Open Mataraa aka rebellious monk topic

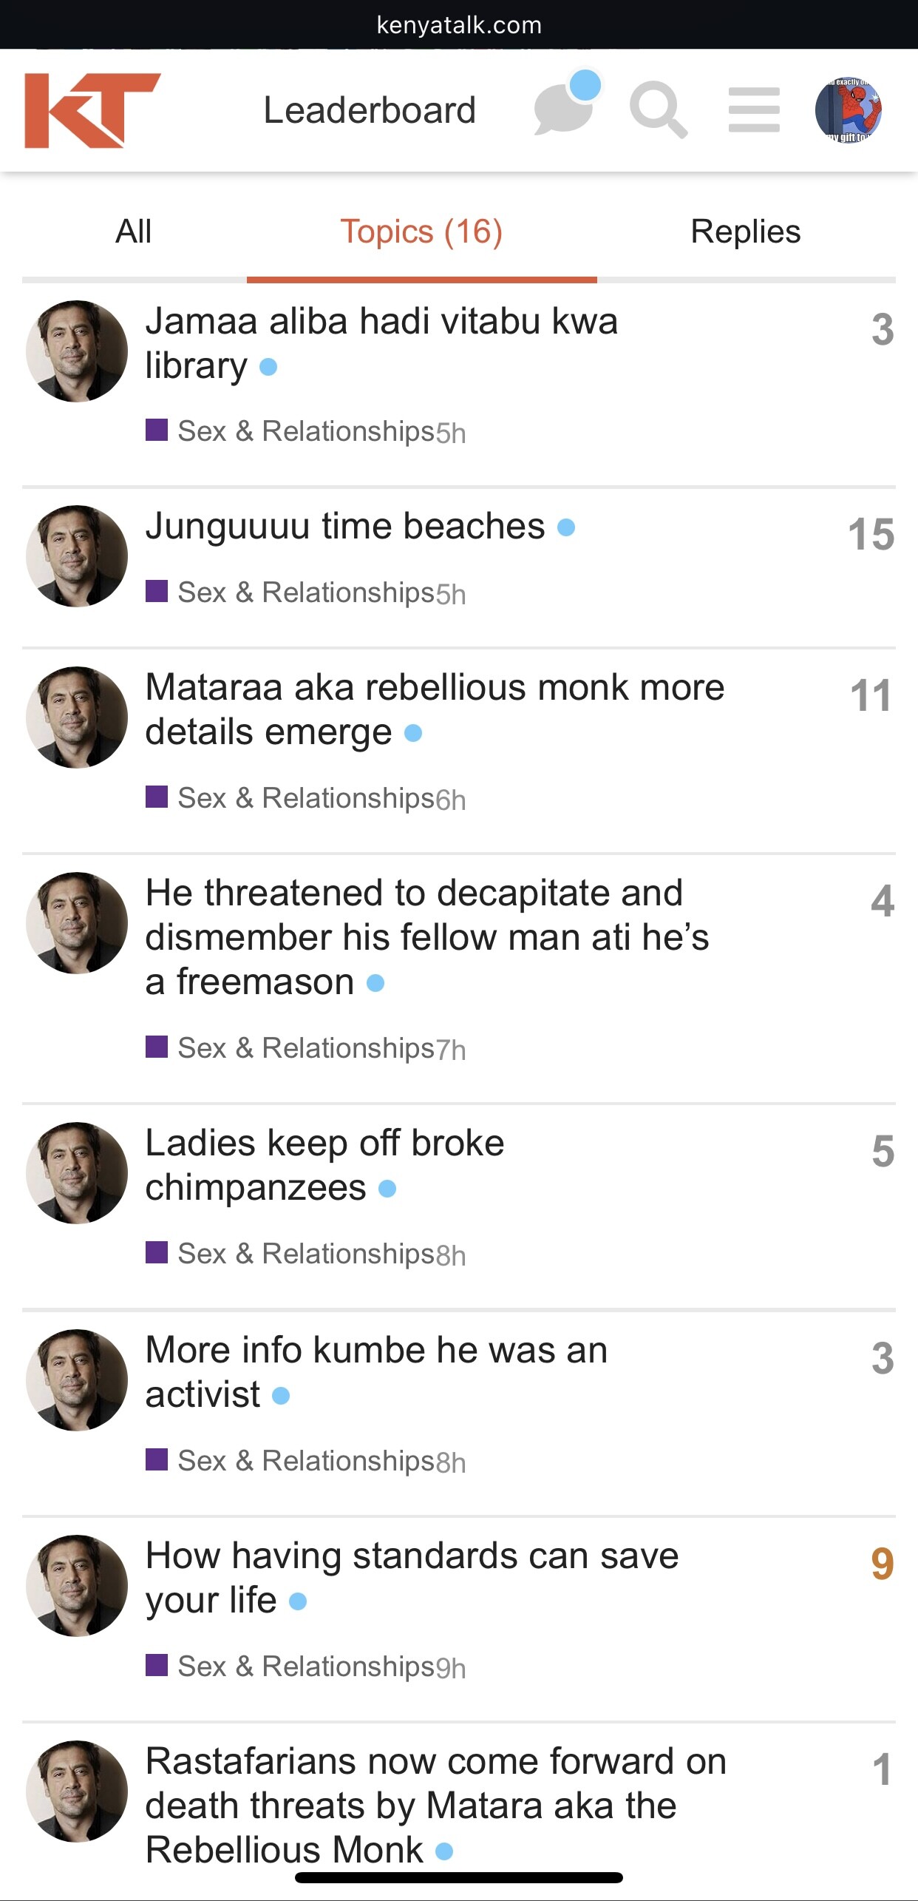(435, 709)
